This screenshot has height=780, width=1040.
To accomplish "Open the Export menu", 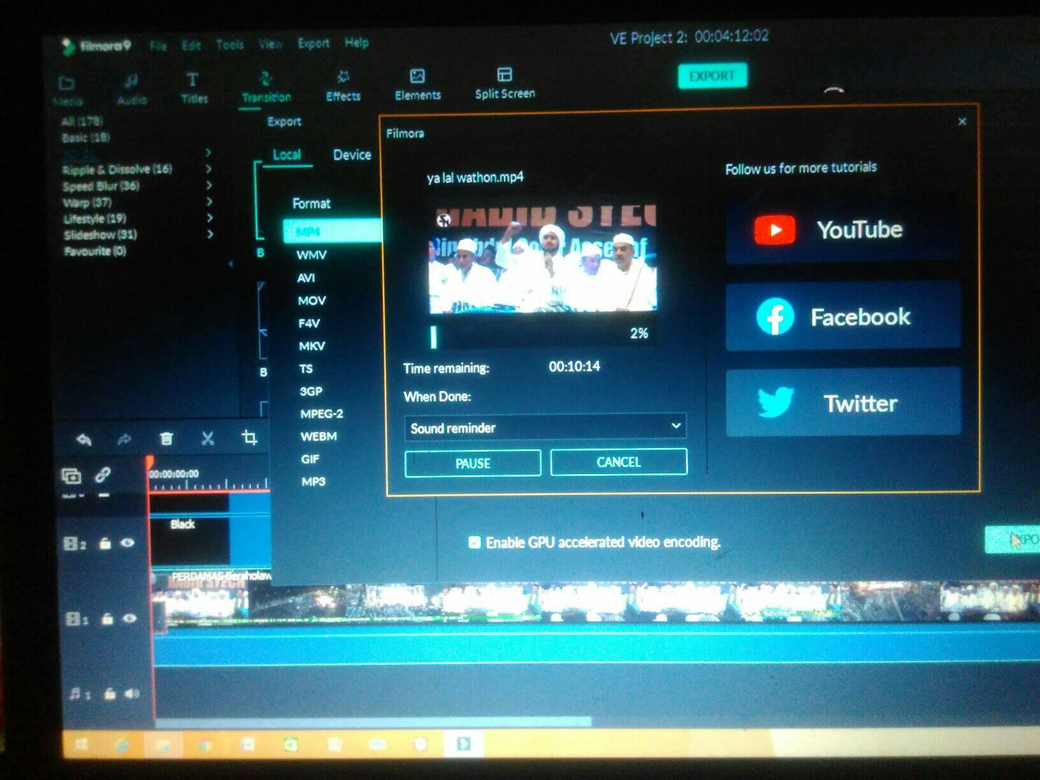I will [314, 43].
